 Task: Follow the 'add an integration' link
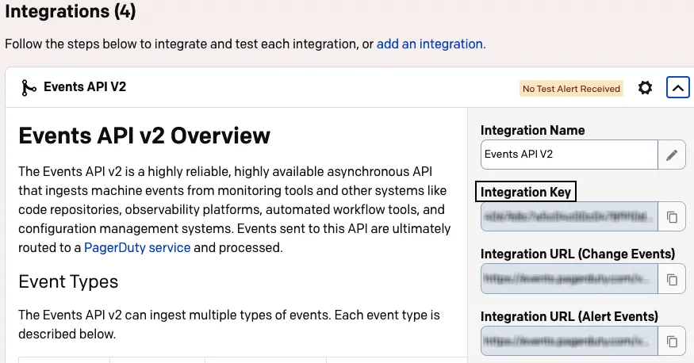(431, 44)
